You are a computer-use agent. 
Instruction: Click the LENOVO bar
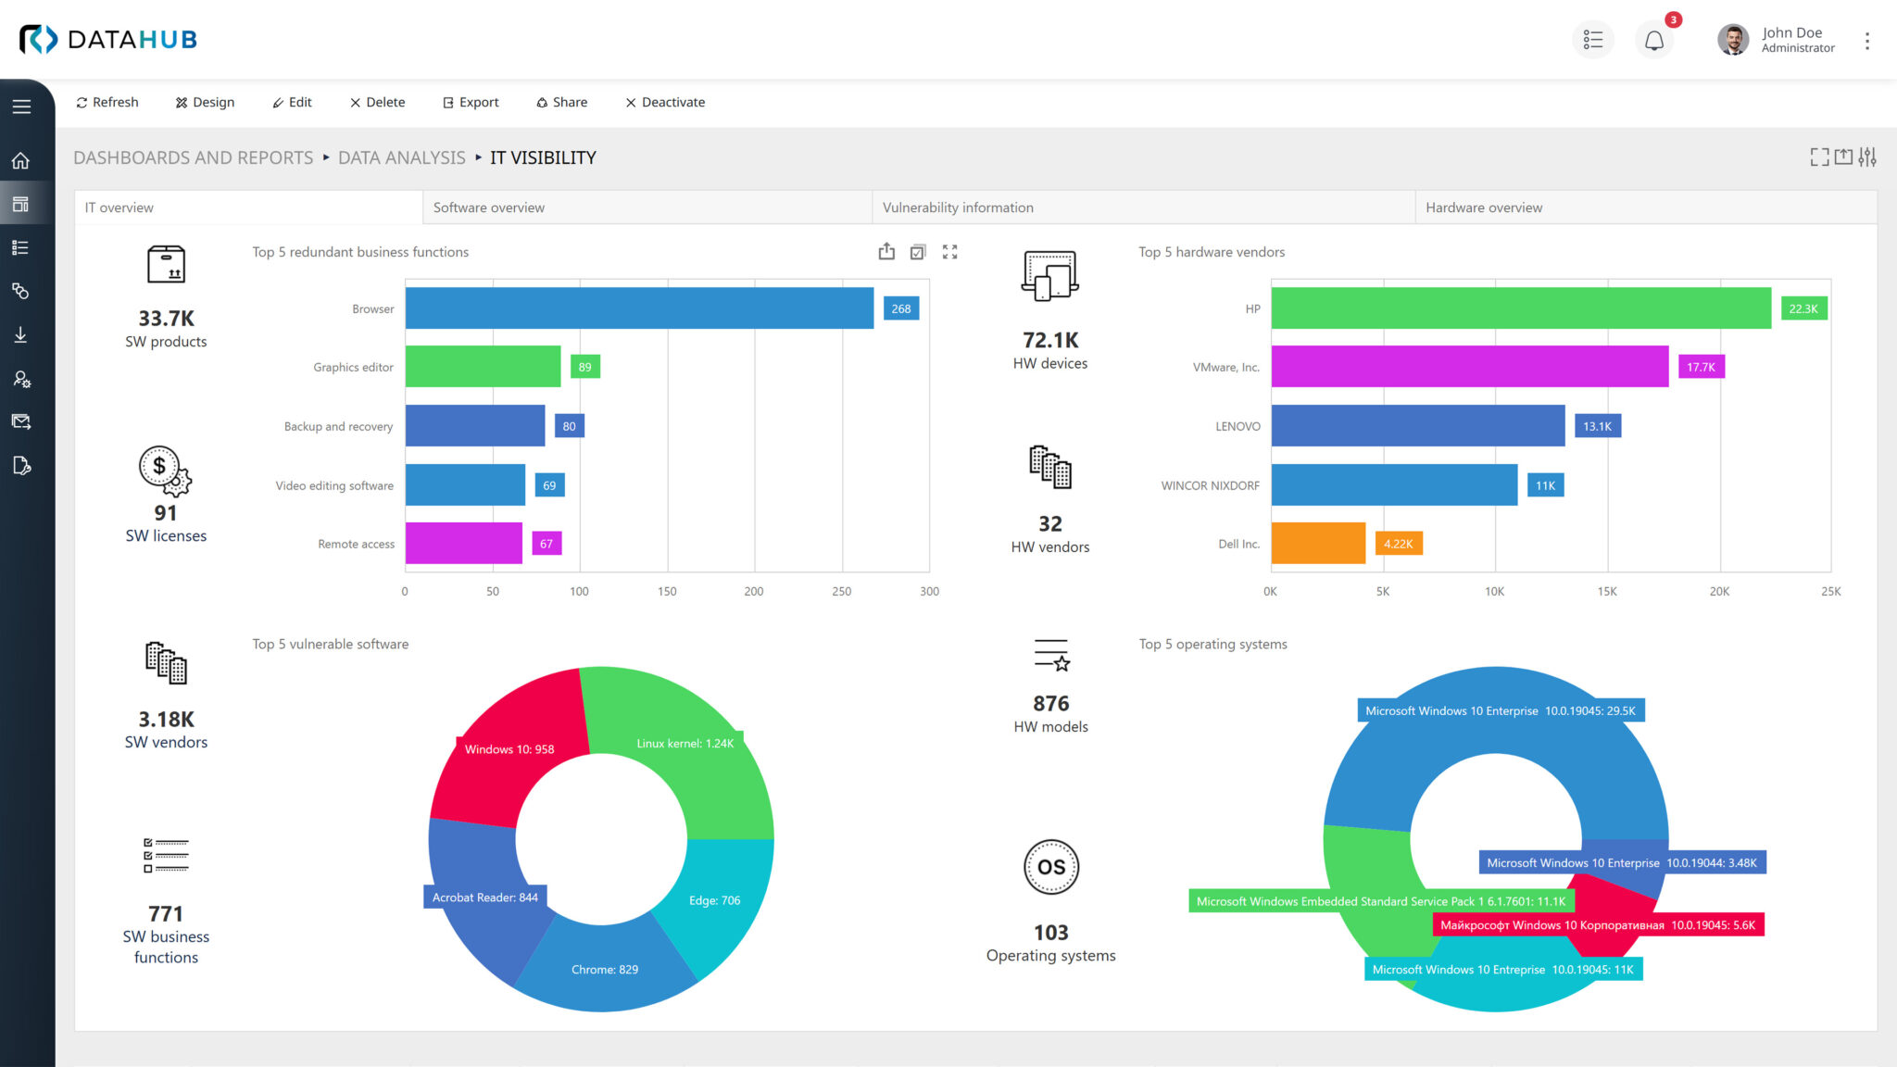(x=1418, y=425)
